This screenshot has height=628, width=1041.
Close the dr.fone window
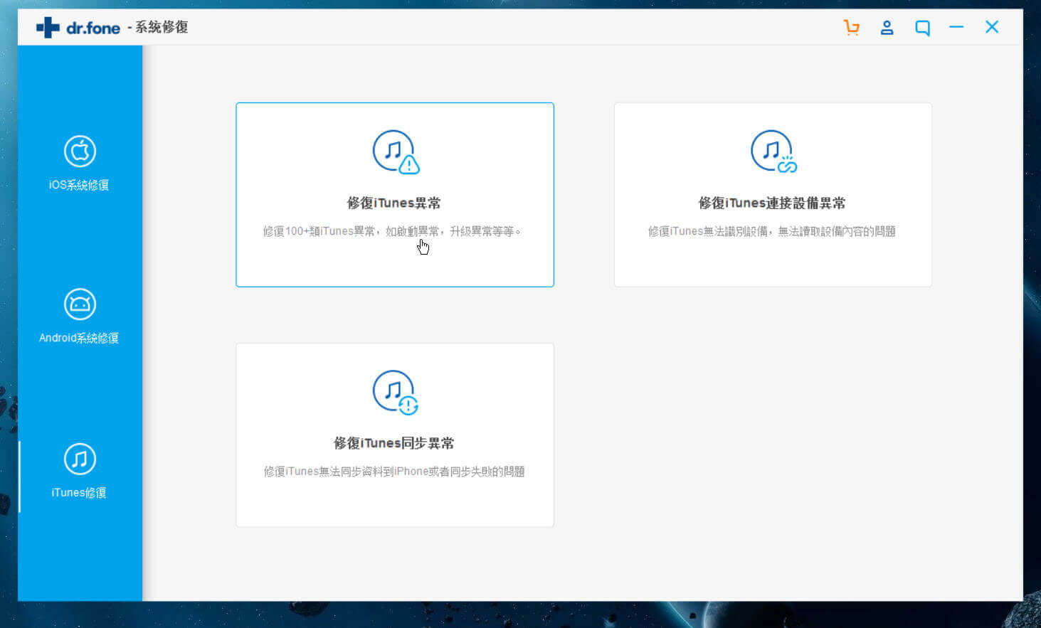pos(992,27)
